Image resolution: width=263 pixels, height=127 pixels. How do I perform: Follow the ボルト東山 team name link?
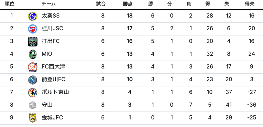coord(55,92)
